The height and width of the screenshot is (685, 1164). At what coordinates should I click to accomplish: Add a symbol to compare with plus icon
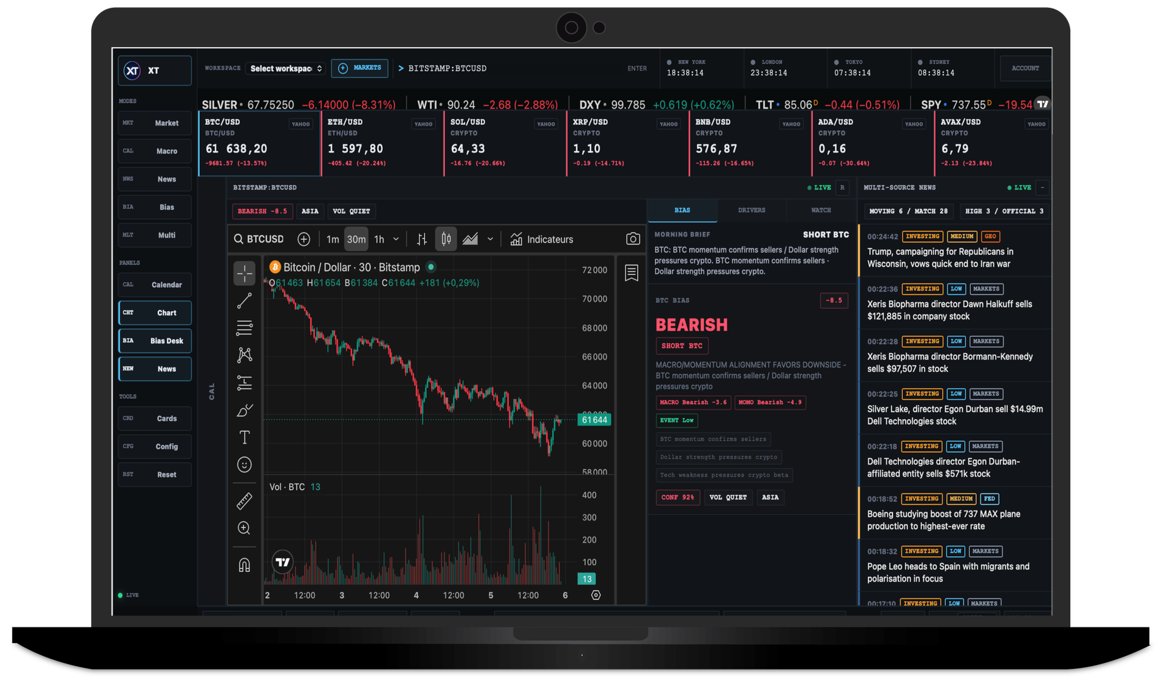pos(304,239)
